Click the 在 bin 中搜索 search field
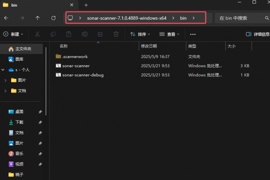270x180 pixels. point(242,18)
